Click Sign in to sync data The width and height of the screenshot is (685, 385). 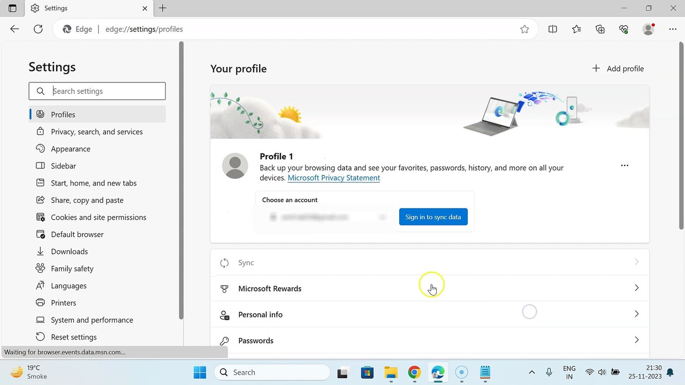pos(433,217)
